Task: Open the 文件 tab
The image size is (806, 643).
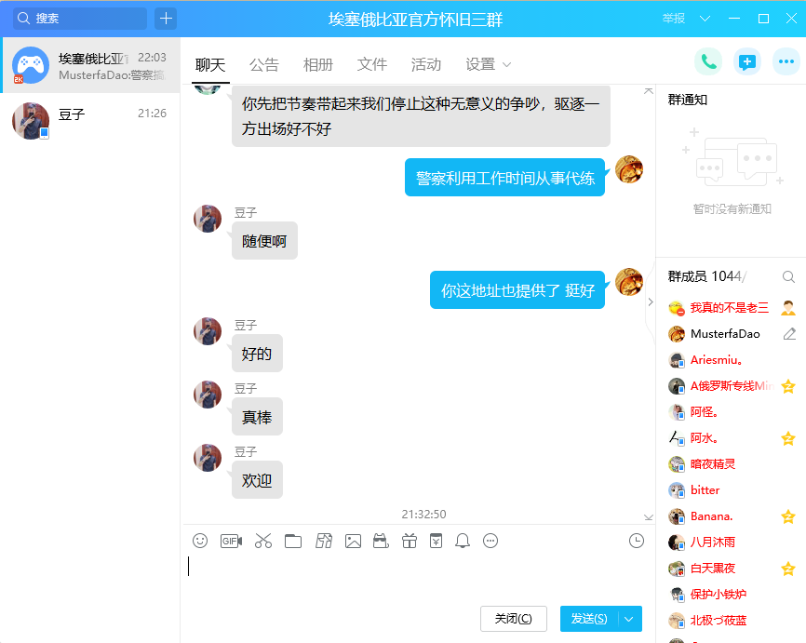Action: (372, 65)
